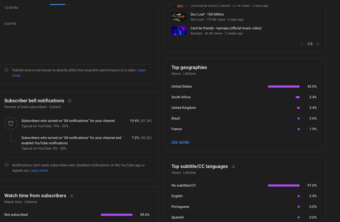Go to previous page of videos list
The image size is (340, 222).
pyautogui.click(x=302, y=44)
